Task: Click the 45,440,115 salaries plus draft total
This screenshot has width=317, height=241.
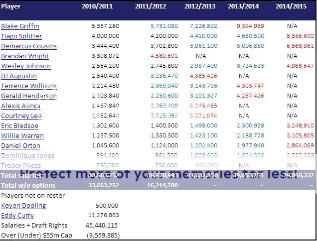Action: pos(102,225)
